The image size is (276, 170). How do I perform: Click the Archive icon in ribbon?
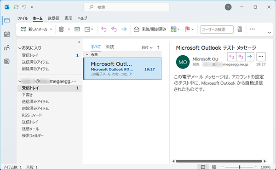click(x=77, y=29)
